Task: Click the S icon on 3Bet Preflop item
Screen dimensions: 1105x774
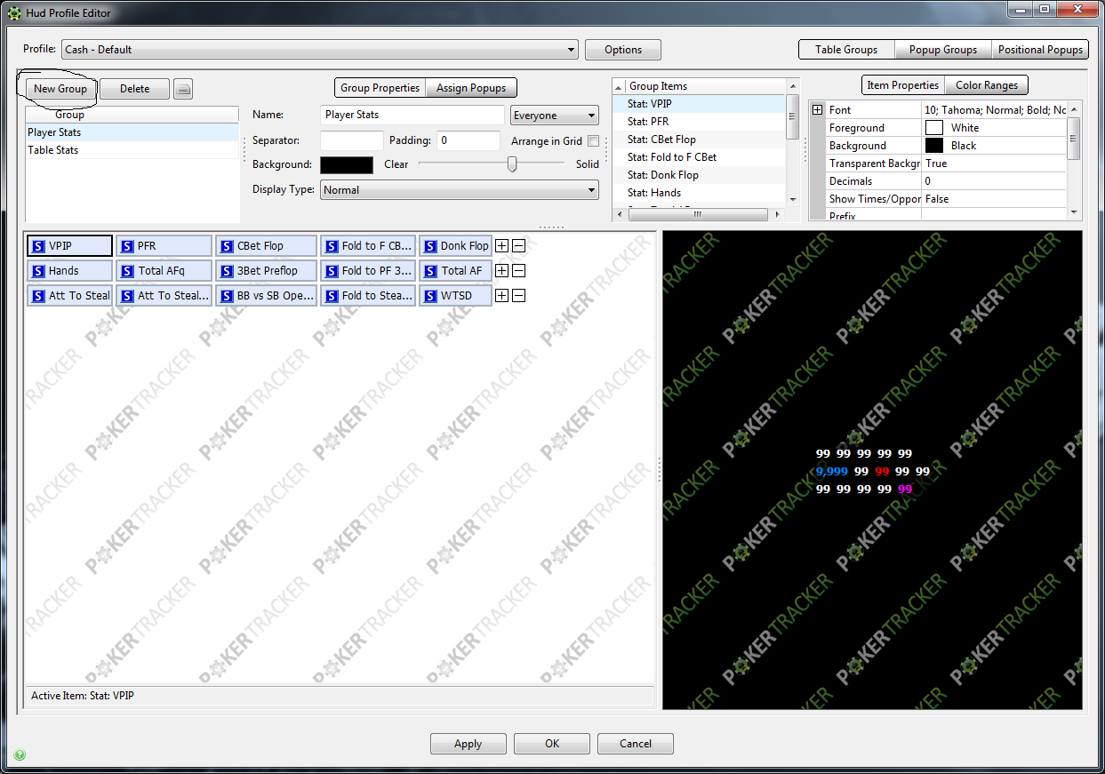Action: point(227,271)
